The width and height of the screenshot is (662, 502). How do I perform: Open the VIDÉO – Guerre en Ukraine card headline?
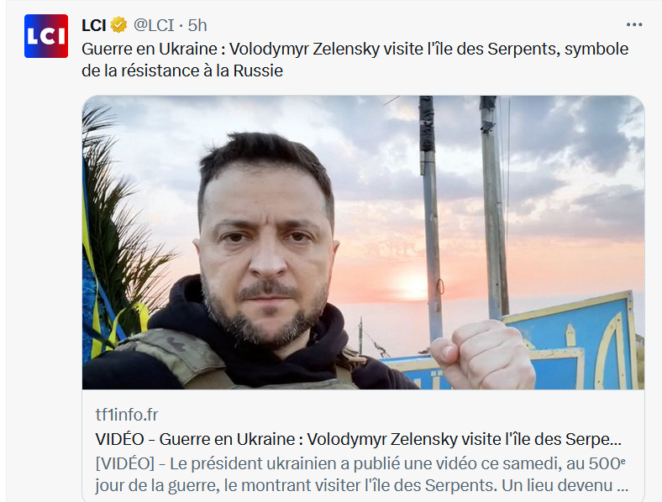click(x=359, y=439)
